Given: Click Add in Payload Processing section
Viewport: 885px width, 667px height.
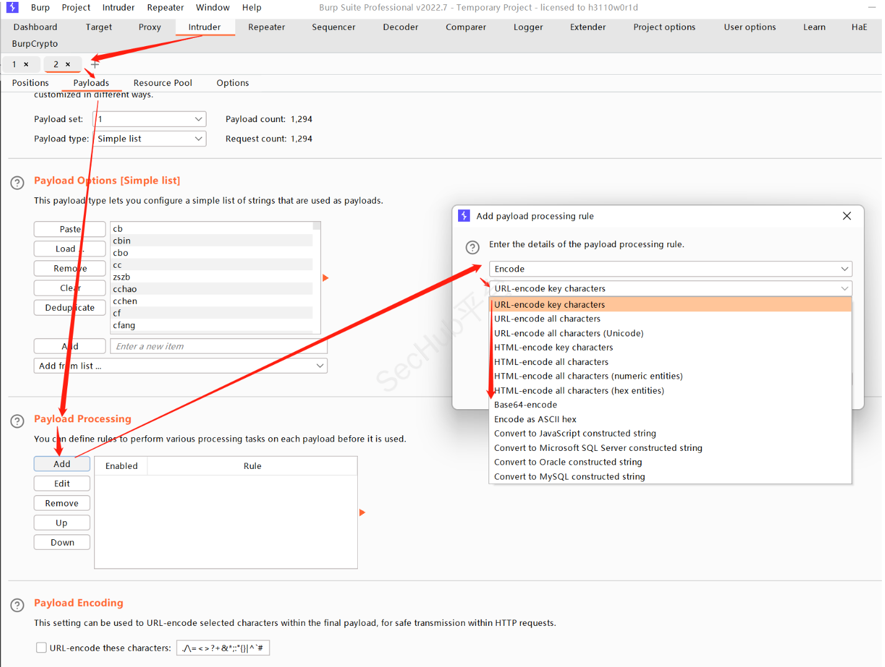Looking at the screenshot, I should tap(62, 464).
